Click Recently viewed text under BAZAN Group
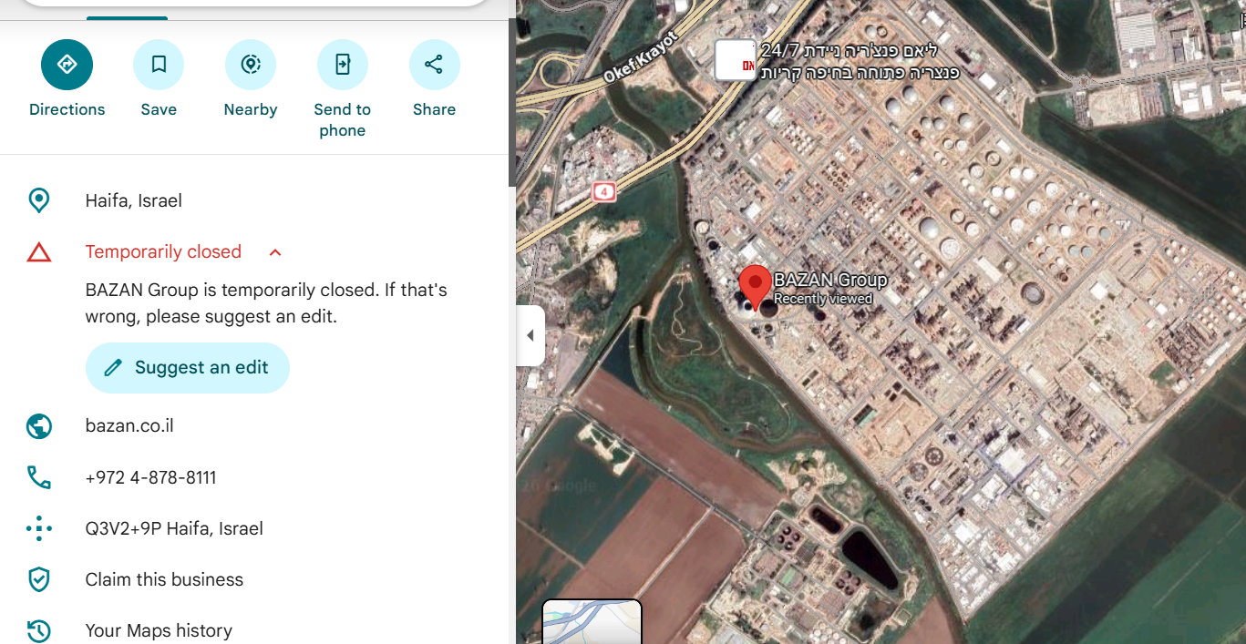 (x=823, y=299)
